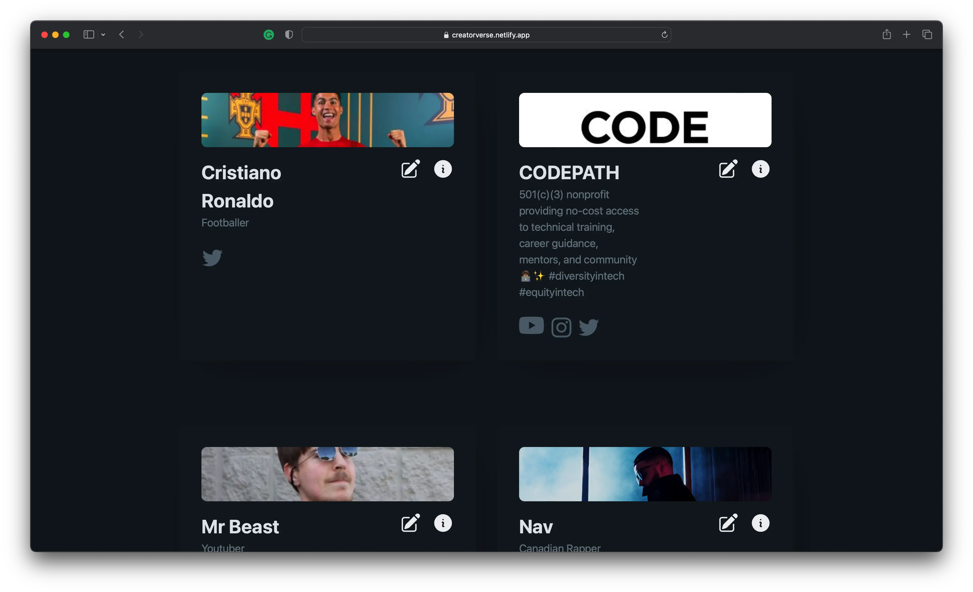
Task: Show info for Mr Beast
Action: point(443,523)
